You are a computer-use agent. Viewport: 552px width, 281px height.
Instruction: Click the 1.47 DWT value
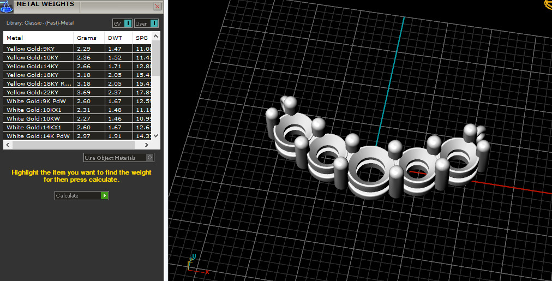coord(115,49)
